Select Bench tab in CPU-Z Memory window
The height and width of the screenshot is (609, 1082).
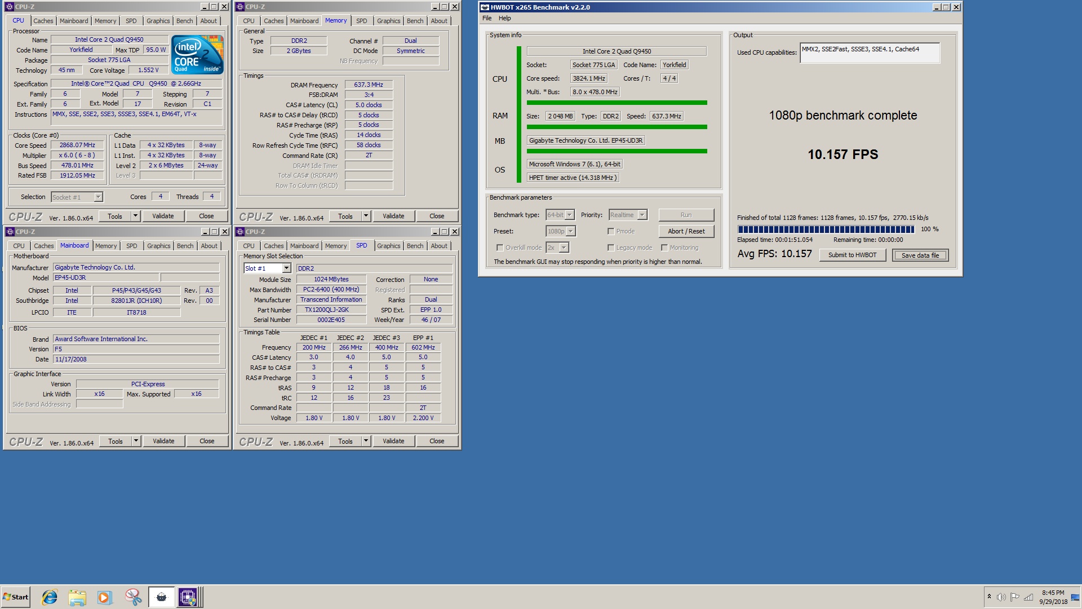(415, 21)
